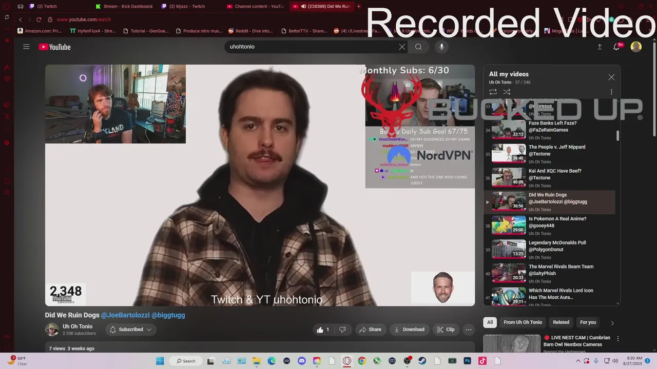Play Kai And XQC Have Beef? video
The height and width of the screenshot is (369, 657).
pos(549,178)
